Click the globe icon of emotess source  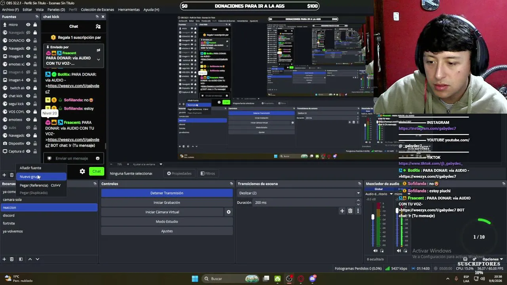(x=5, y=120)
